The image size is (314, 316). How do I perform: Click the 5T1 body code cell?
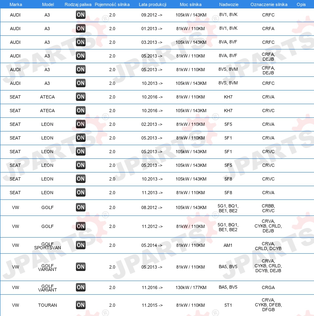(228, 305)
